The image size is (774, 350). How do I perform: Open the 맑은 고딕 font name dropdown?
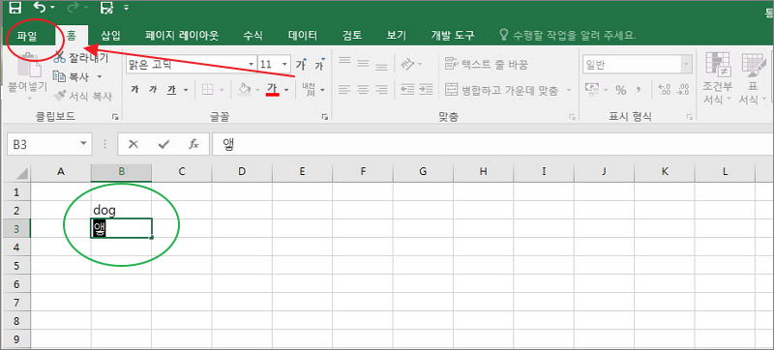[252, 65]
